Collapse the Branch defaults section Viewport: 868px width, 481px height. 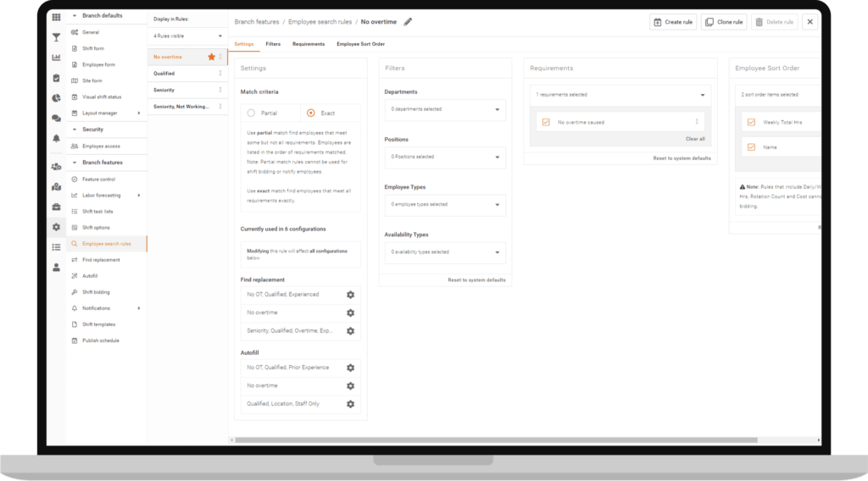(x=75, y=16)
